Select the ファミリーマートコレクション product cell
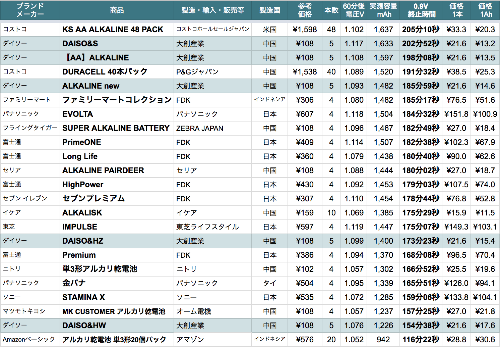 click(x=117, y=100)
